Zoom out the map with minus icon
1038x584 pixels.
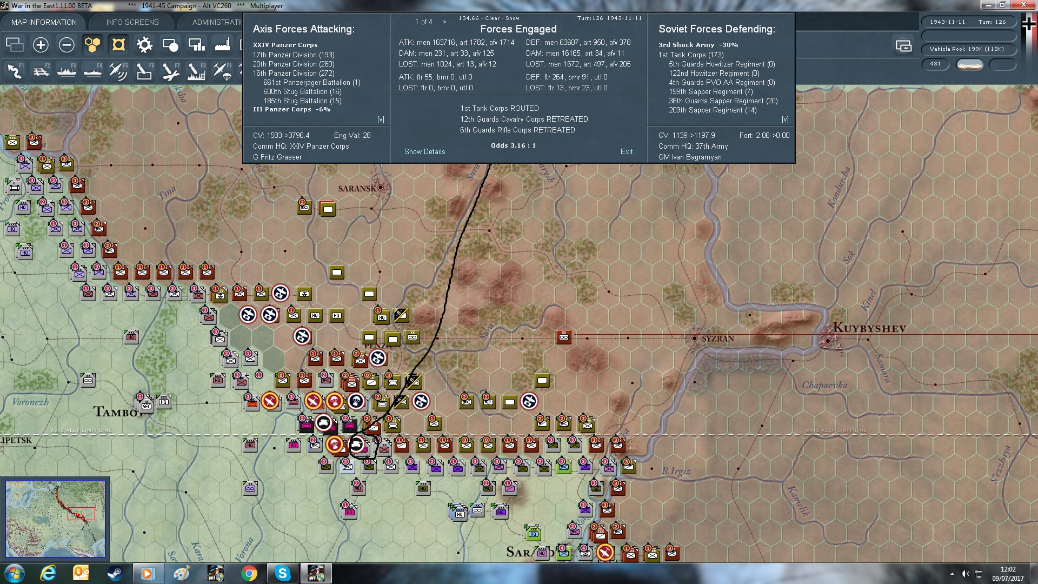66,45
